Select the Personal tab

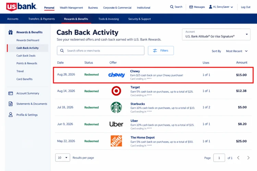point(49,8)
